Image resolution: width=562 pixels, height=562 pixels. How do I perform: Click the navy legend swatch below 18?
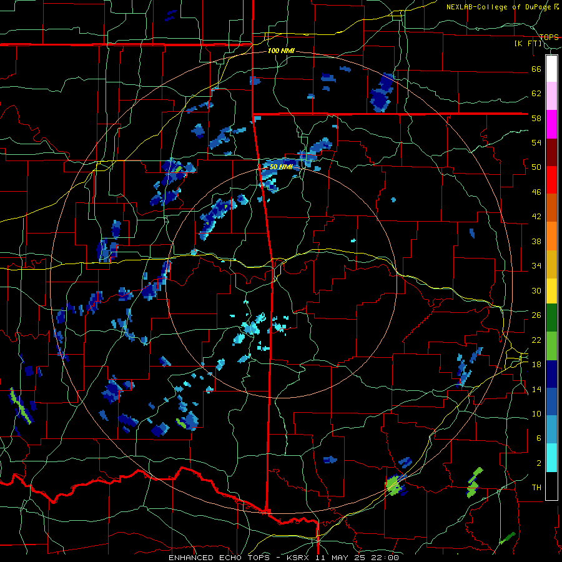(551, 374)
